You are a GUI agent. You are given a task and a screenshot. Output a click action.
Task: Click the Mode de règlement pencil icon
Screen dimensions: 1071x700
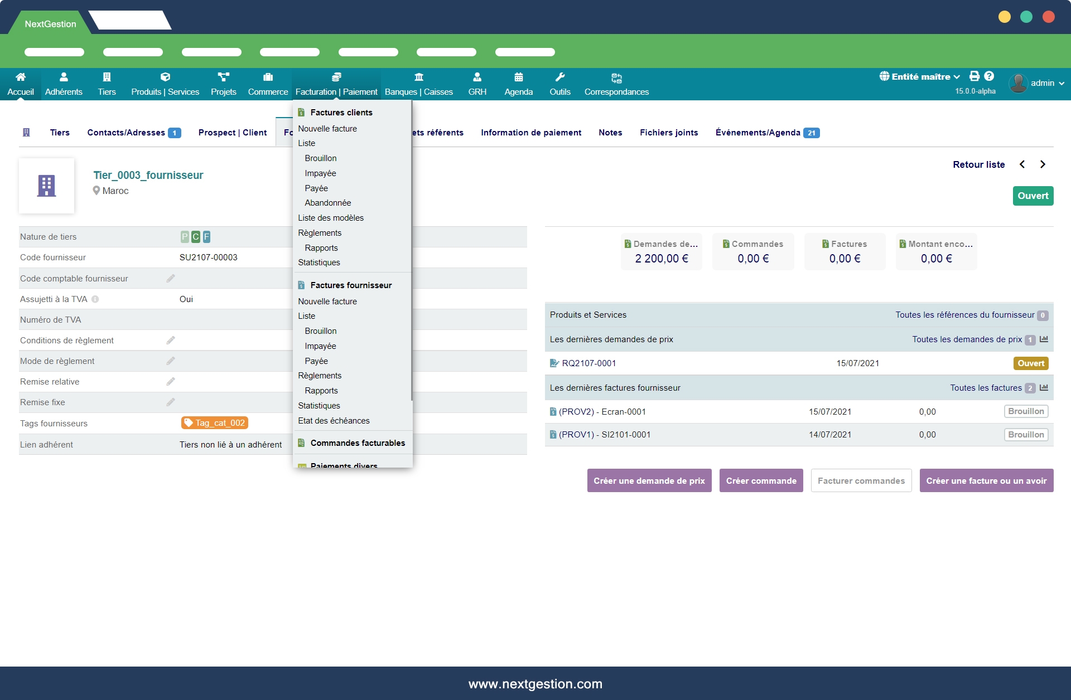[171, 361]
